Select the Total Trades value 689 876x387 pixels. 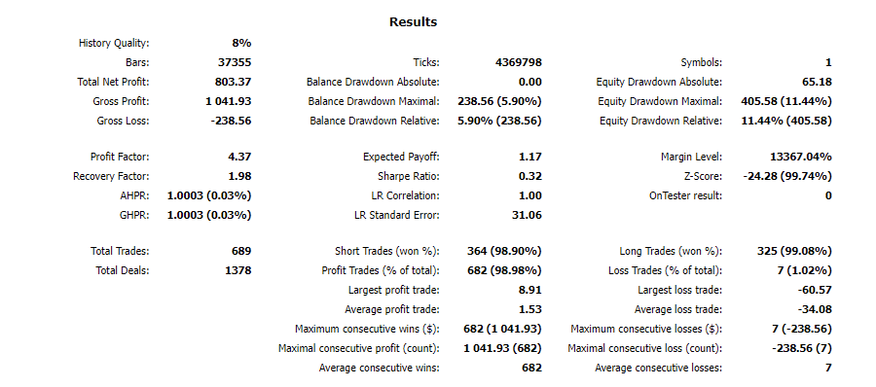241,251
